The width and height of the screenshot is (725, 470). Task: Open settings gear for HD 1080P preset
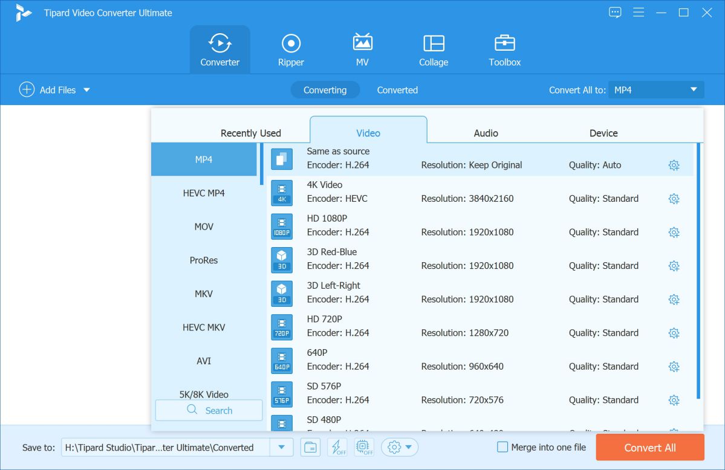(x=674, y=233)
